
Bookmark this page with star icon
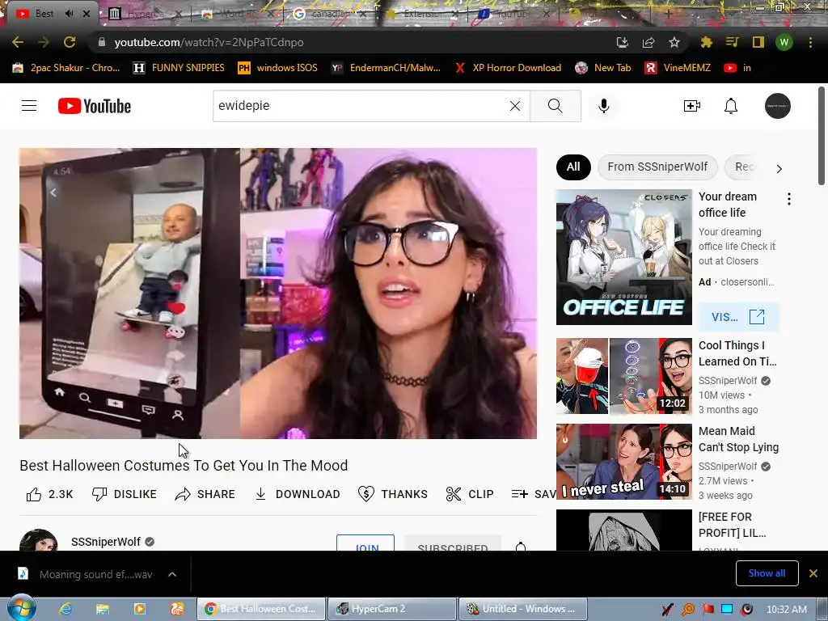pyautogui.click(x=674, y=42)
